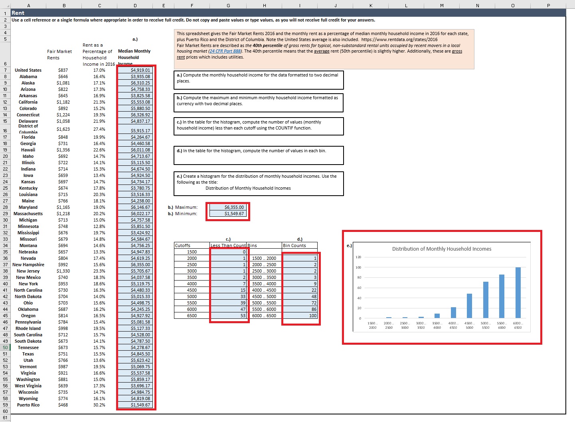Select the histogram bar for 4500..5000
Viewport: 575px width, 422px height.
469,306
